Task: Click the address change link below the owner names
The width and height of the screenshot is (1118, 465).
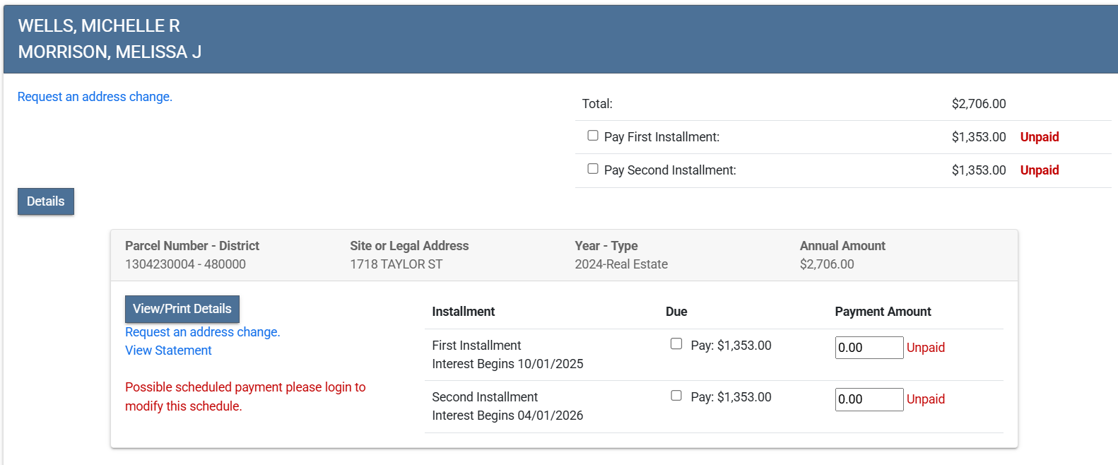Action: [95, 97]
